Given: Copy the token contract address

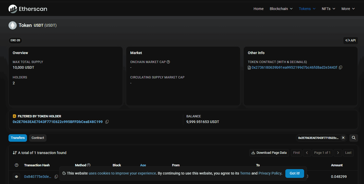Looking at the screenshot, I should tap(341, 67).
